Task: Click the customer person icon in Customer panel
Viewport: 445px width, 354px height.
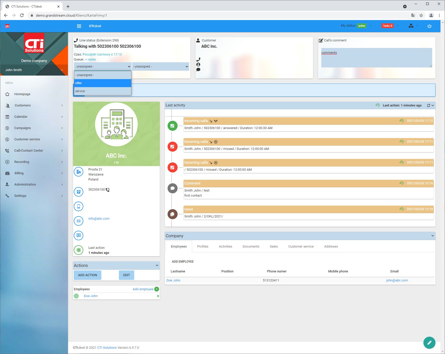Action: (198, 65)
